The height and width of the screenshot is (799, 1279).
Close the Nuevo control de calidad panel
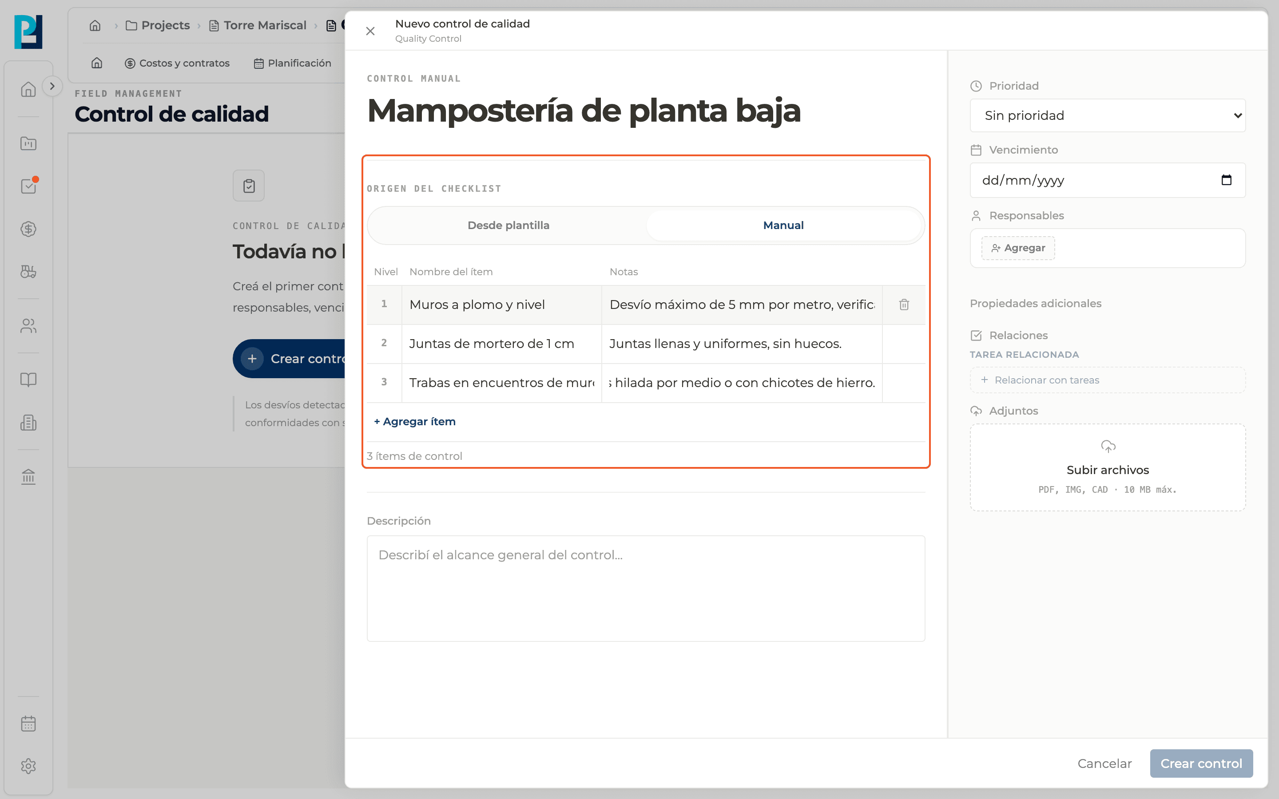coord(370,31)
